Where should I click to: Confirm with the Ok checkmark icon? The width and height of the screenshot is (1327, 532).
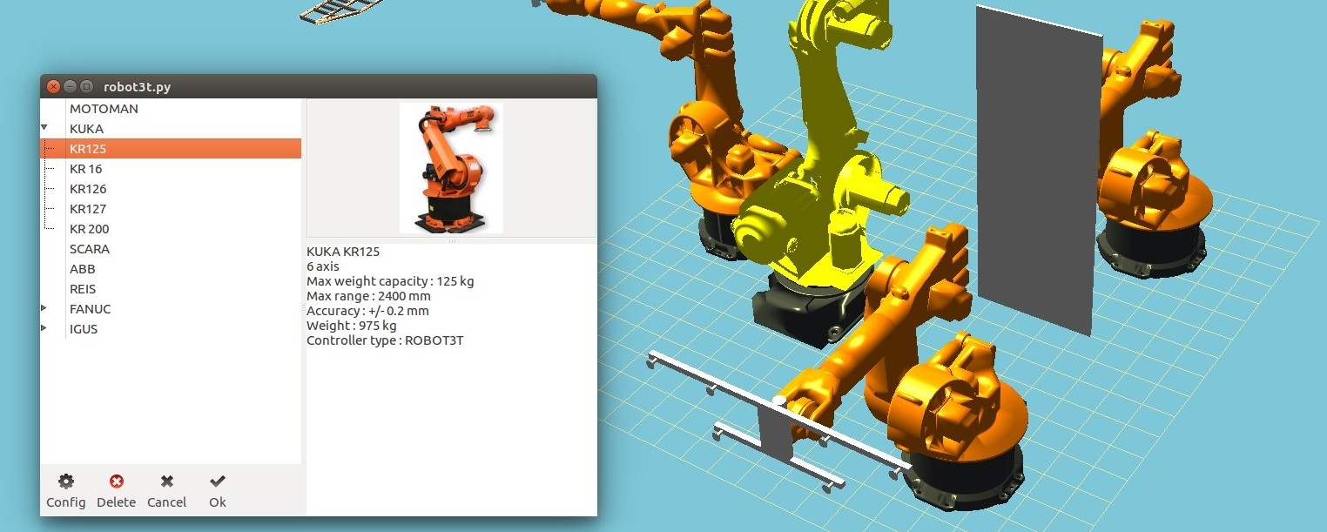coord(218,481)
